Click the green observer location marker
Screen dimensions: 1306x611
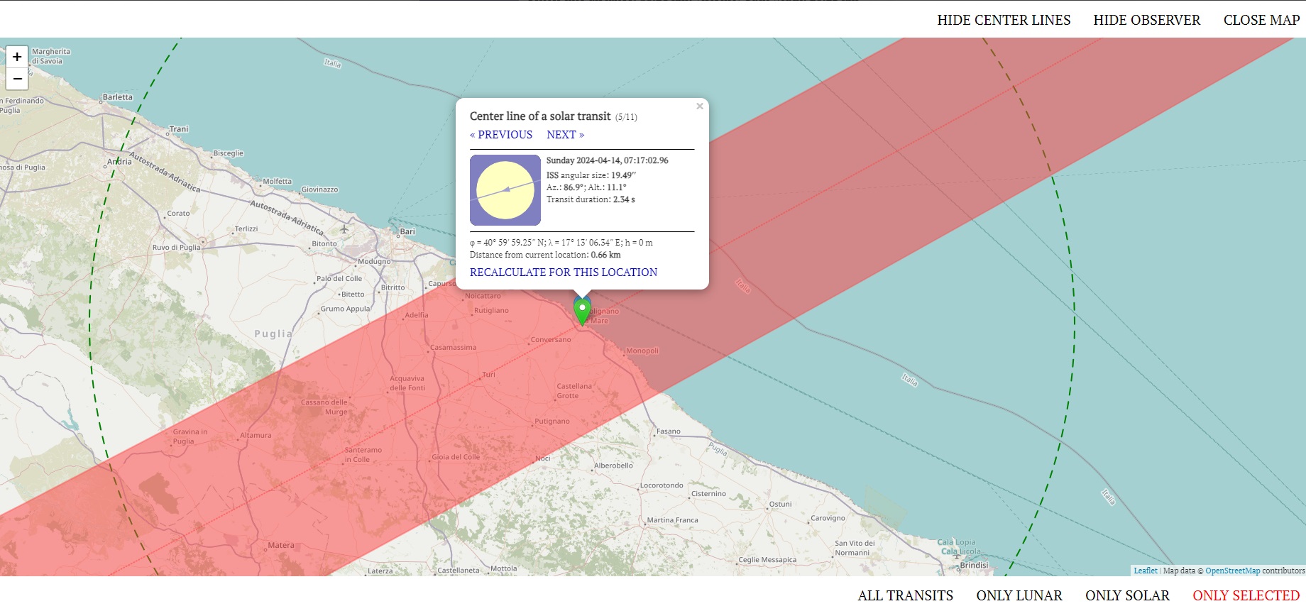582,310
